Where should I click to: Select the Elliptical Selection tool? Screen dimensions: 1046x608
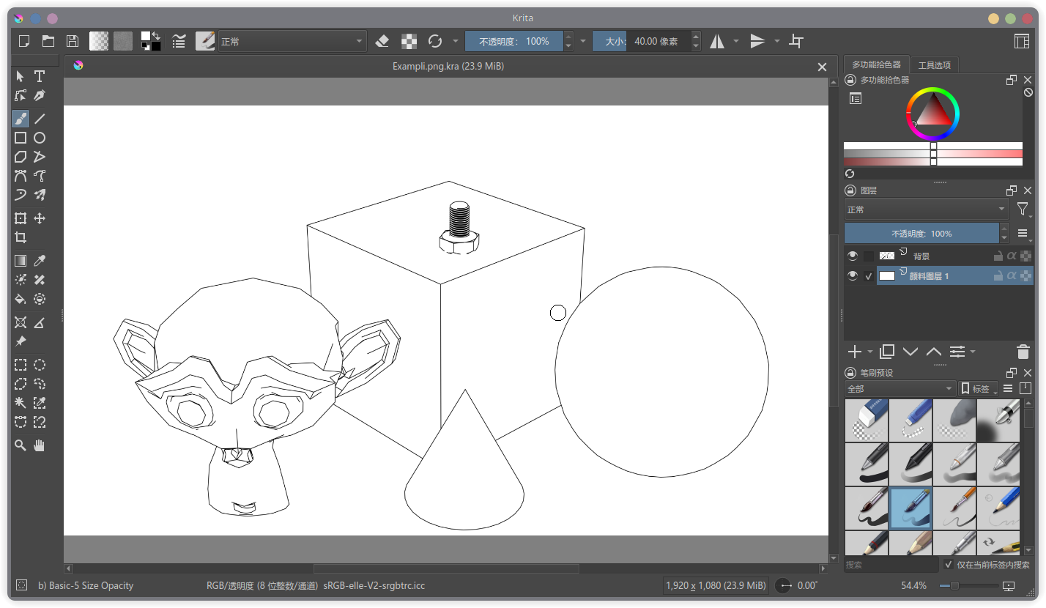coord(40,365)
